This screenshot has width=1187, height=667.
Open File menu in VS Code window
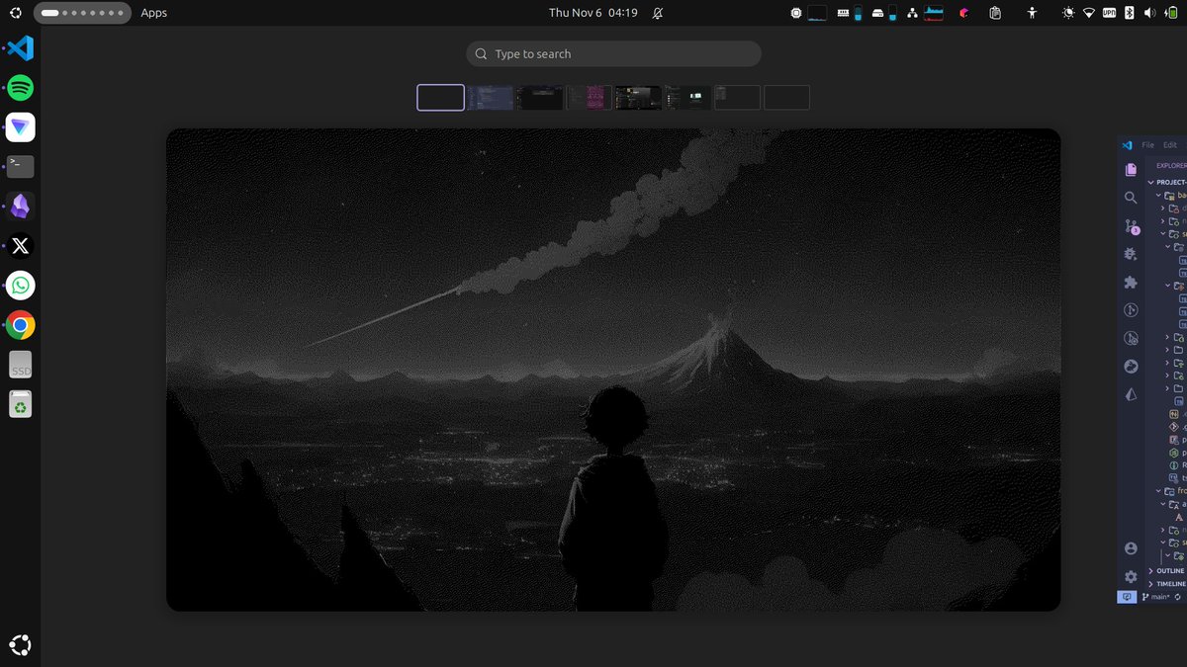[x=1147, y=145]
